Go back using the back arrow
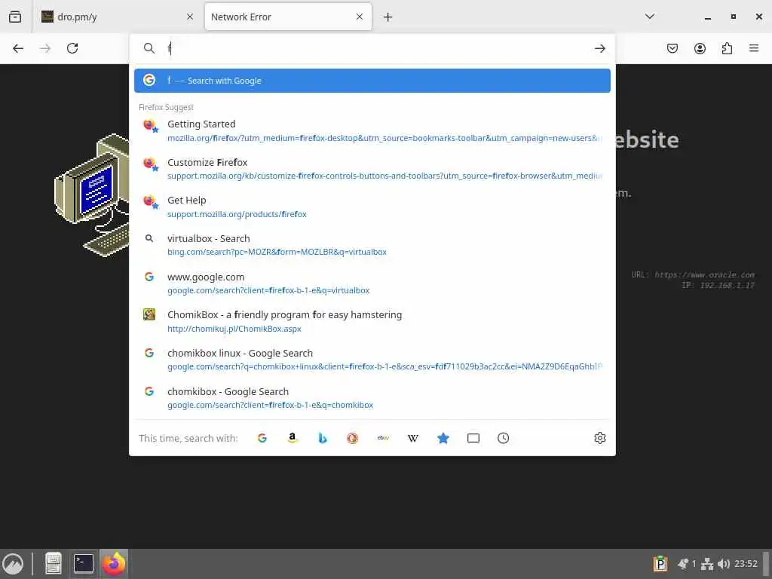The height and width of the screenshot is (579, 772). tap(18, 48)
